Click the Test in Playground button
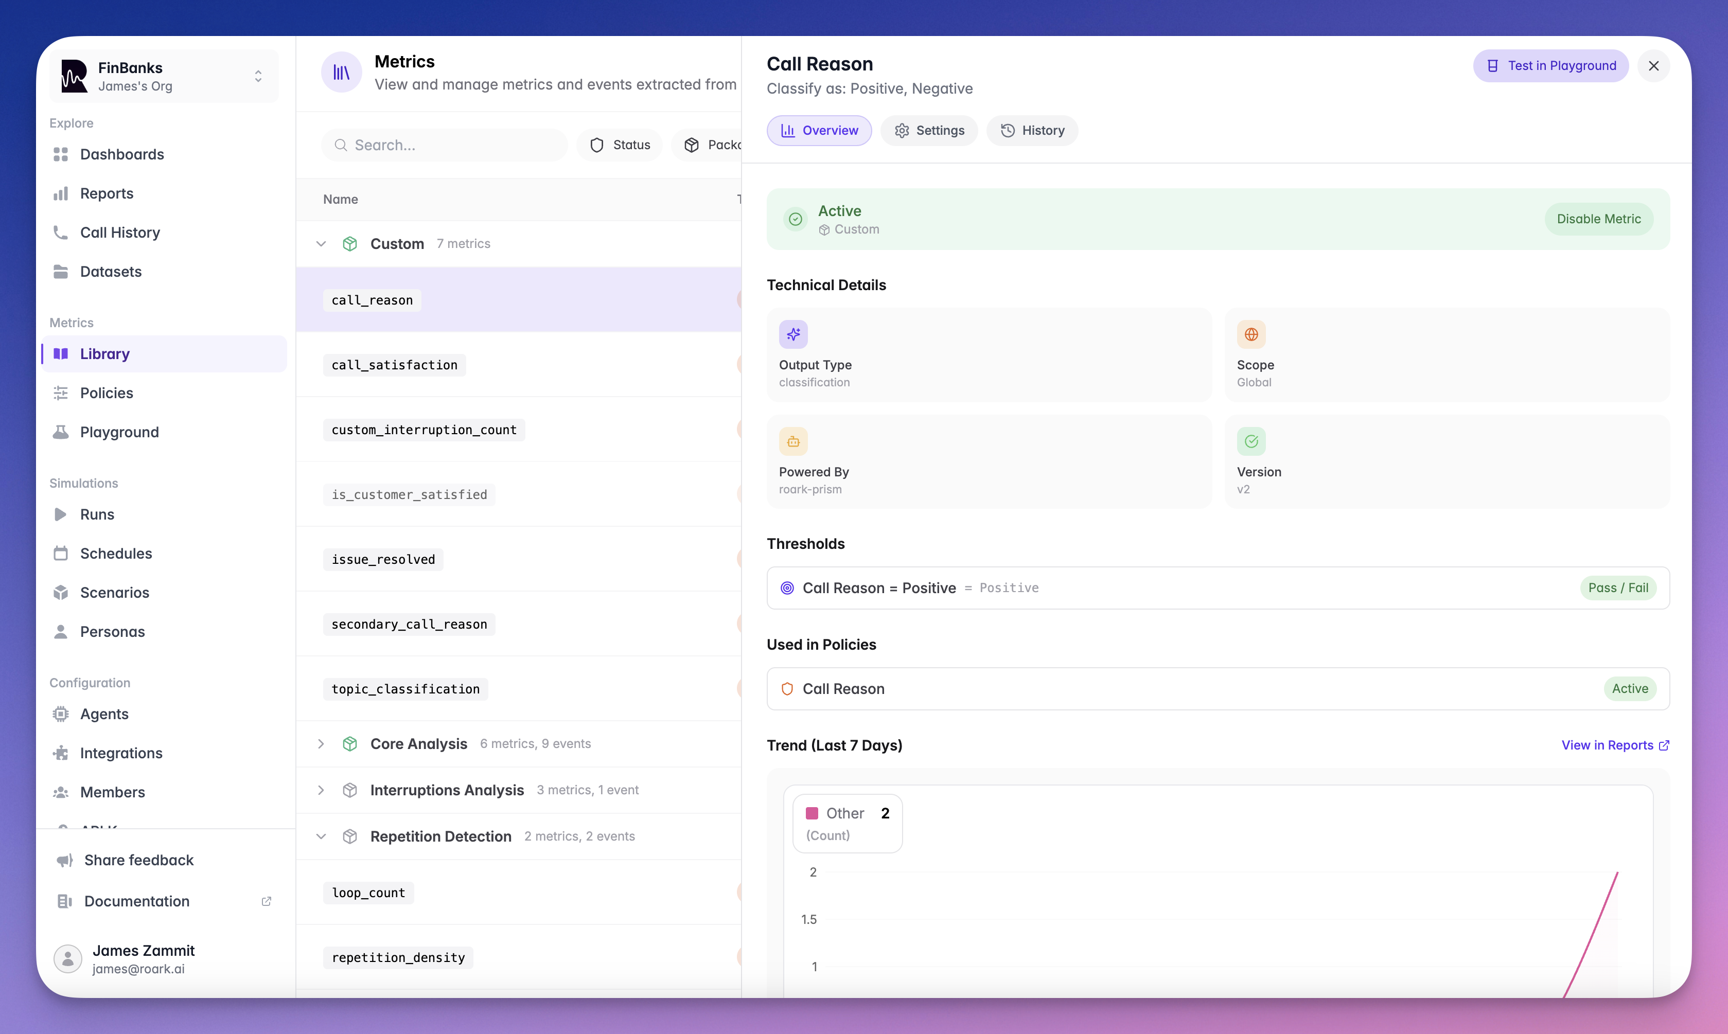 [1550, 65]
